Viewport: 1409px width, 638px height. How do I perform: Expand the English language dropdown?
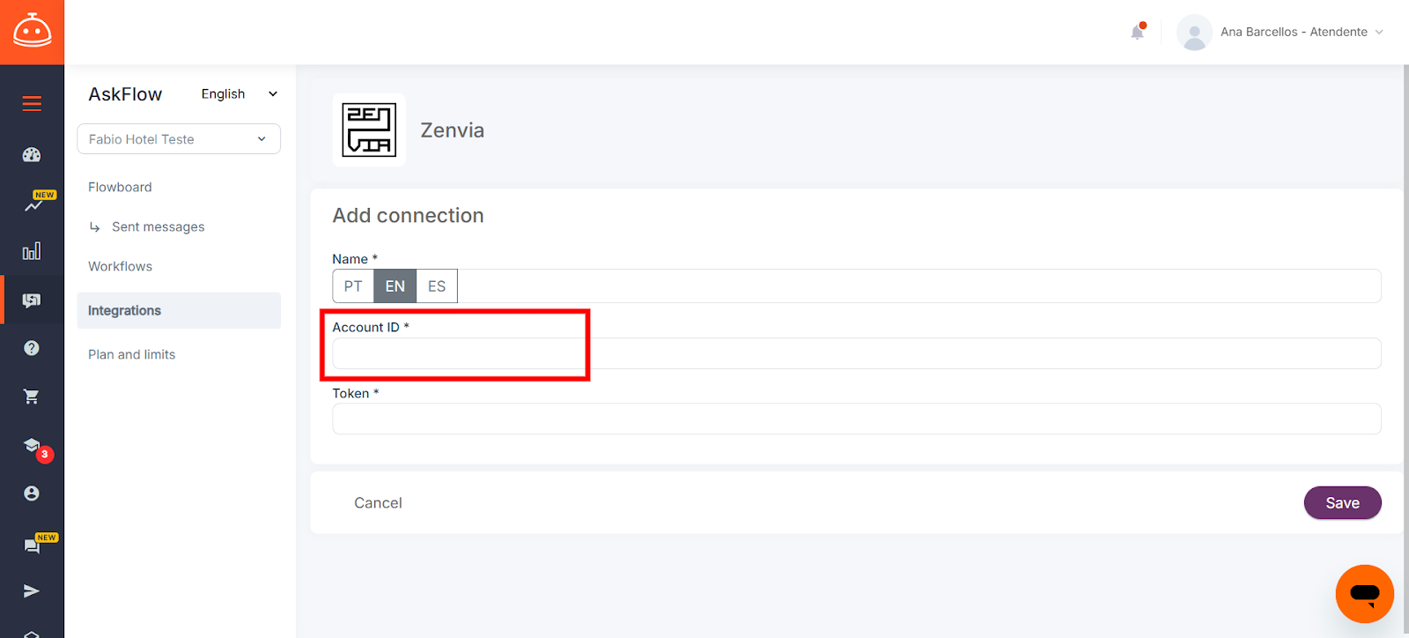click(x=240, y=94)
